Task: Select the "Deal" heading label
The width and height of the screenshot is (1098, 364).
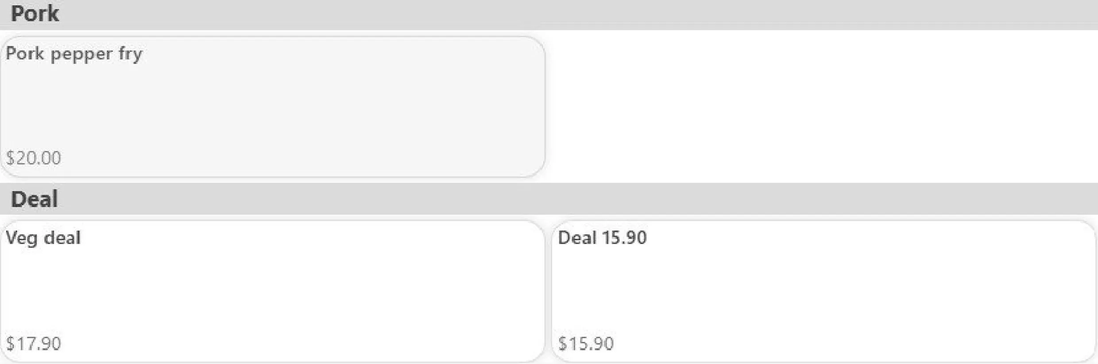Action: (x=34, y=199)
